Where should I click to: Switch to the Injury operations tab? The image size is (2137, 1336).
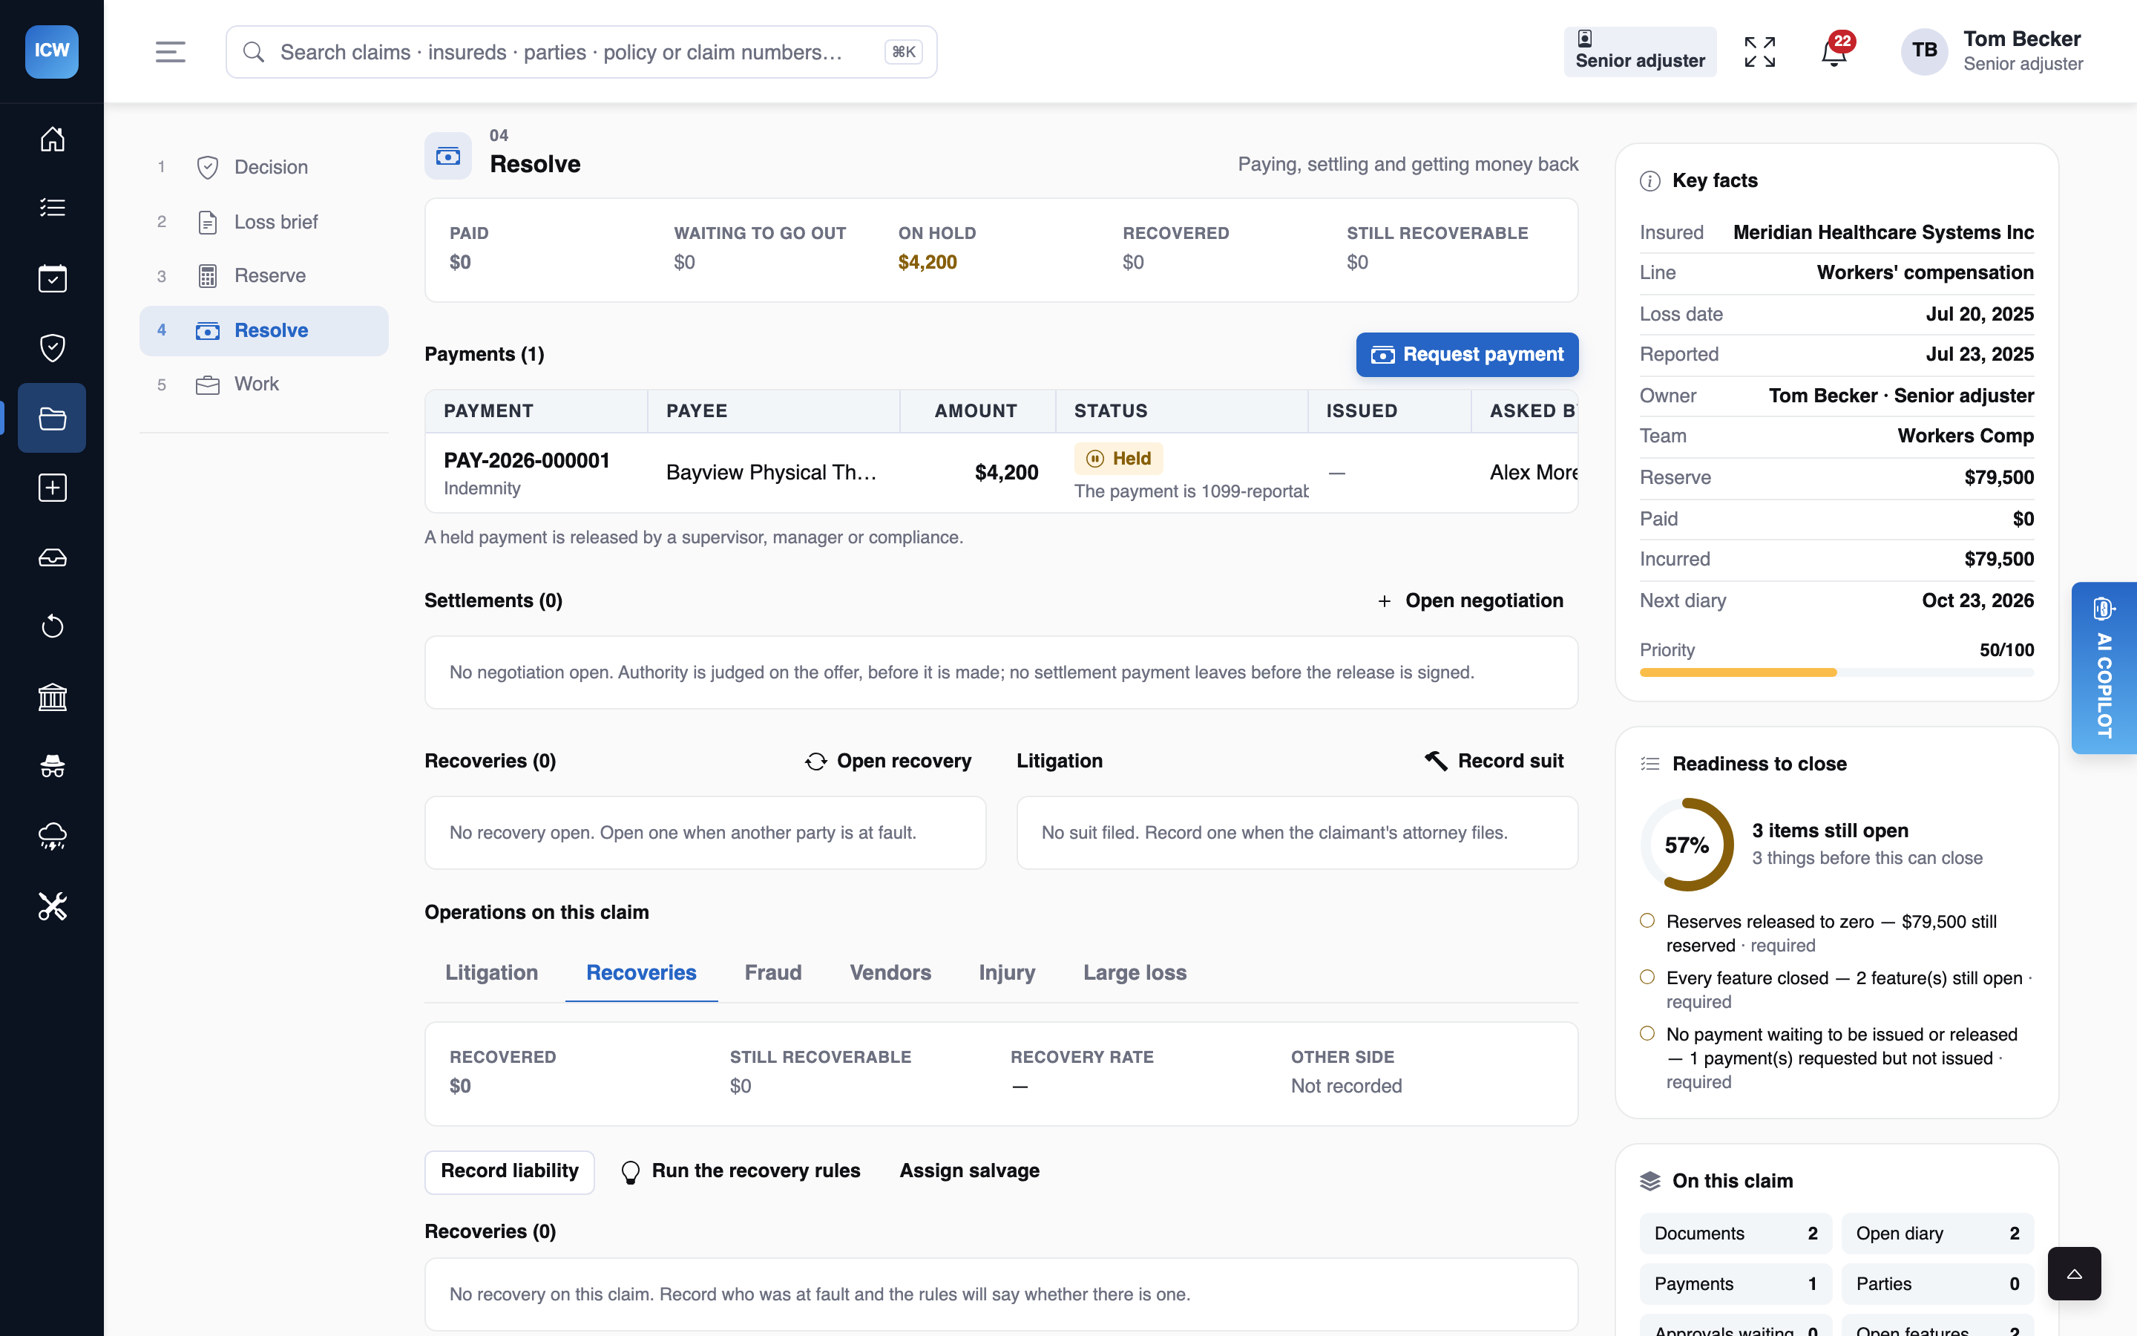pos(1007,972)
